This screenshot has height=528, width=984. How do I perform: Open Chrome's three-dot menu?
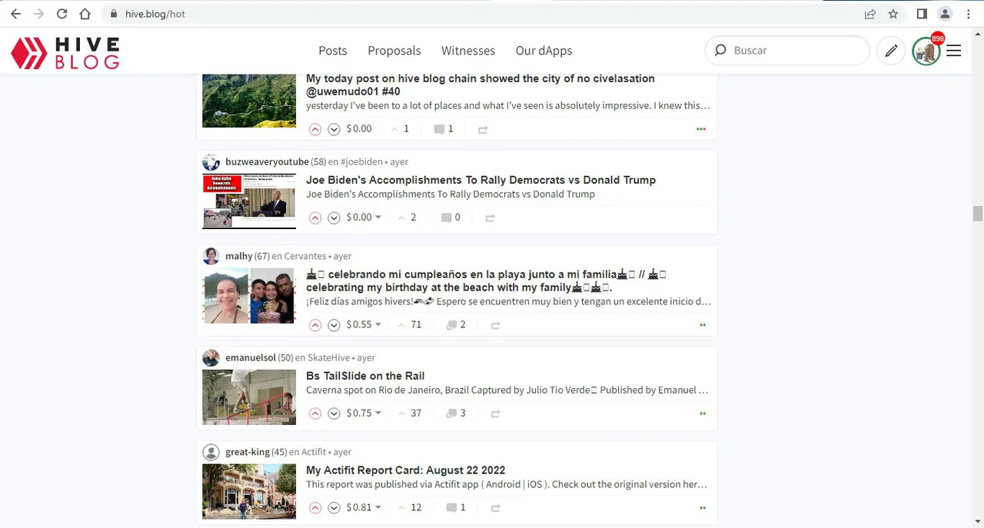click(969, 14)
